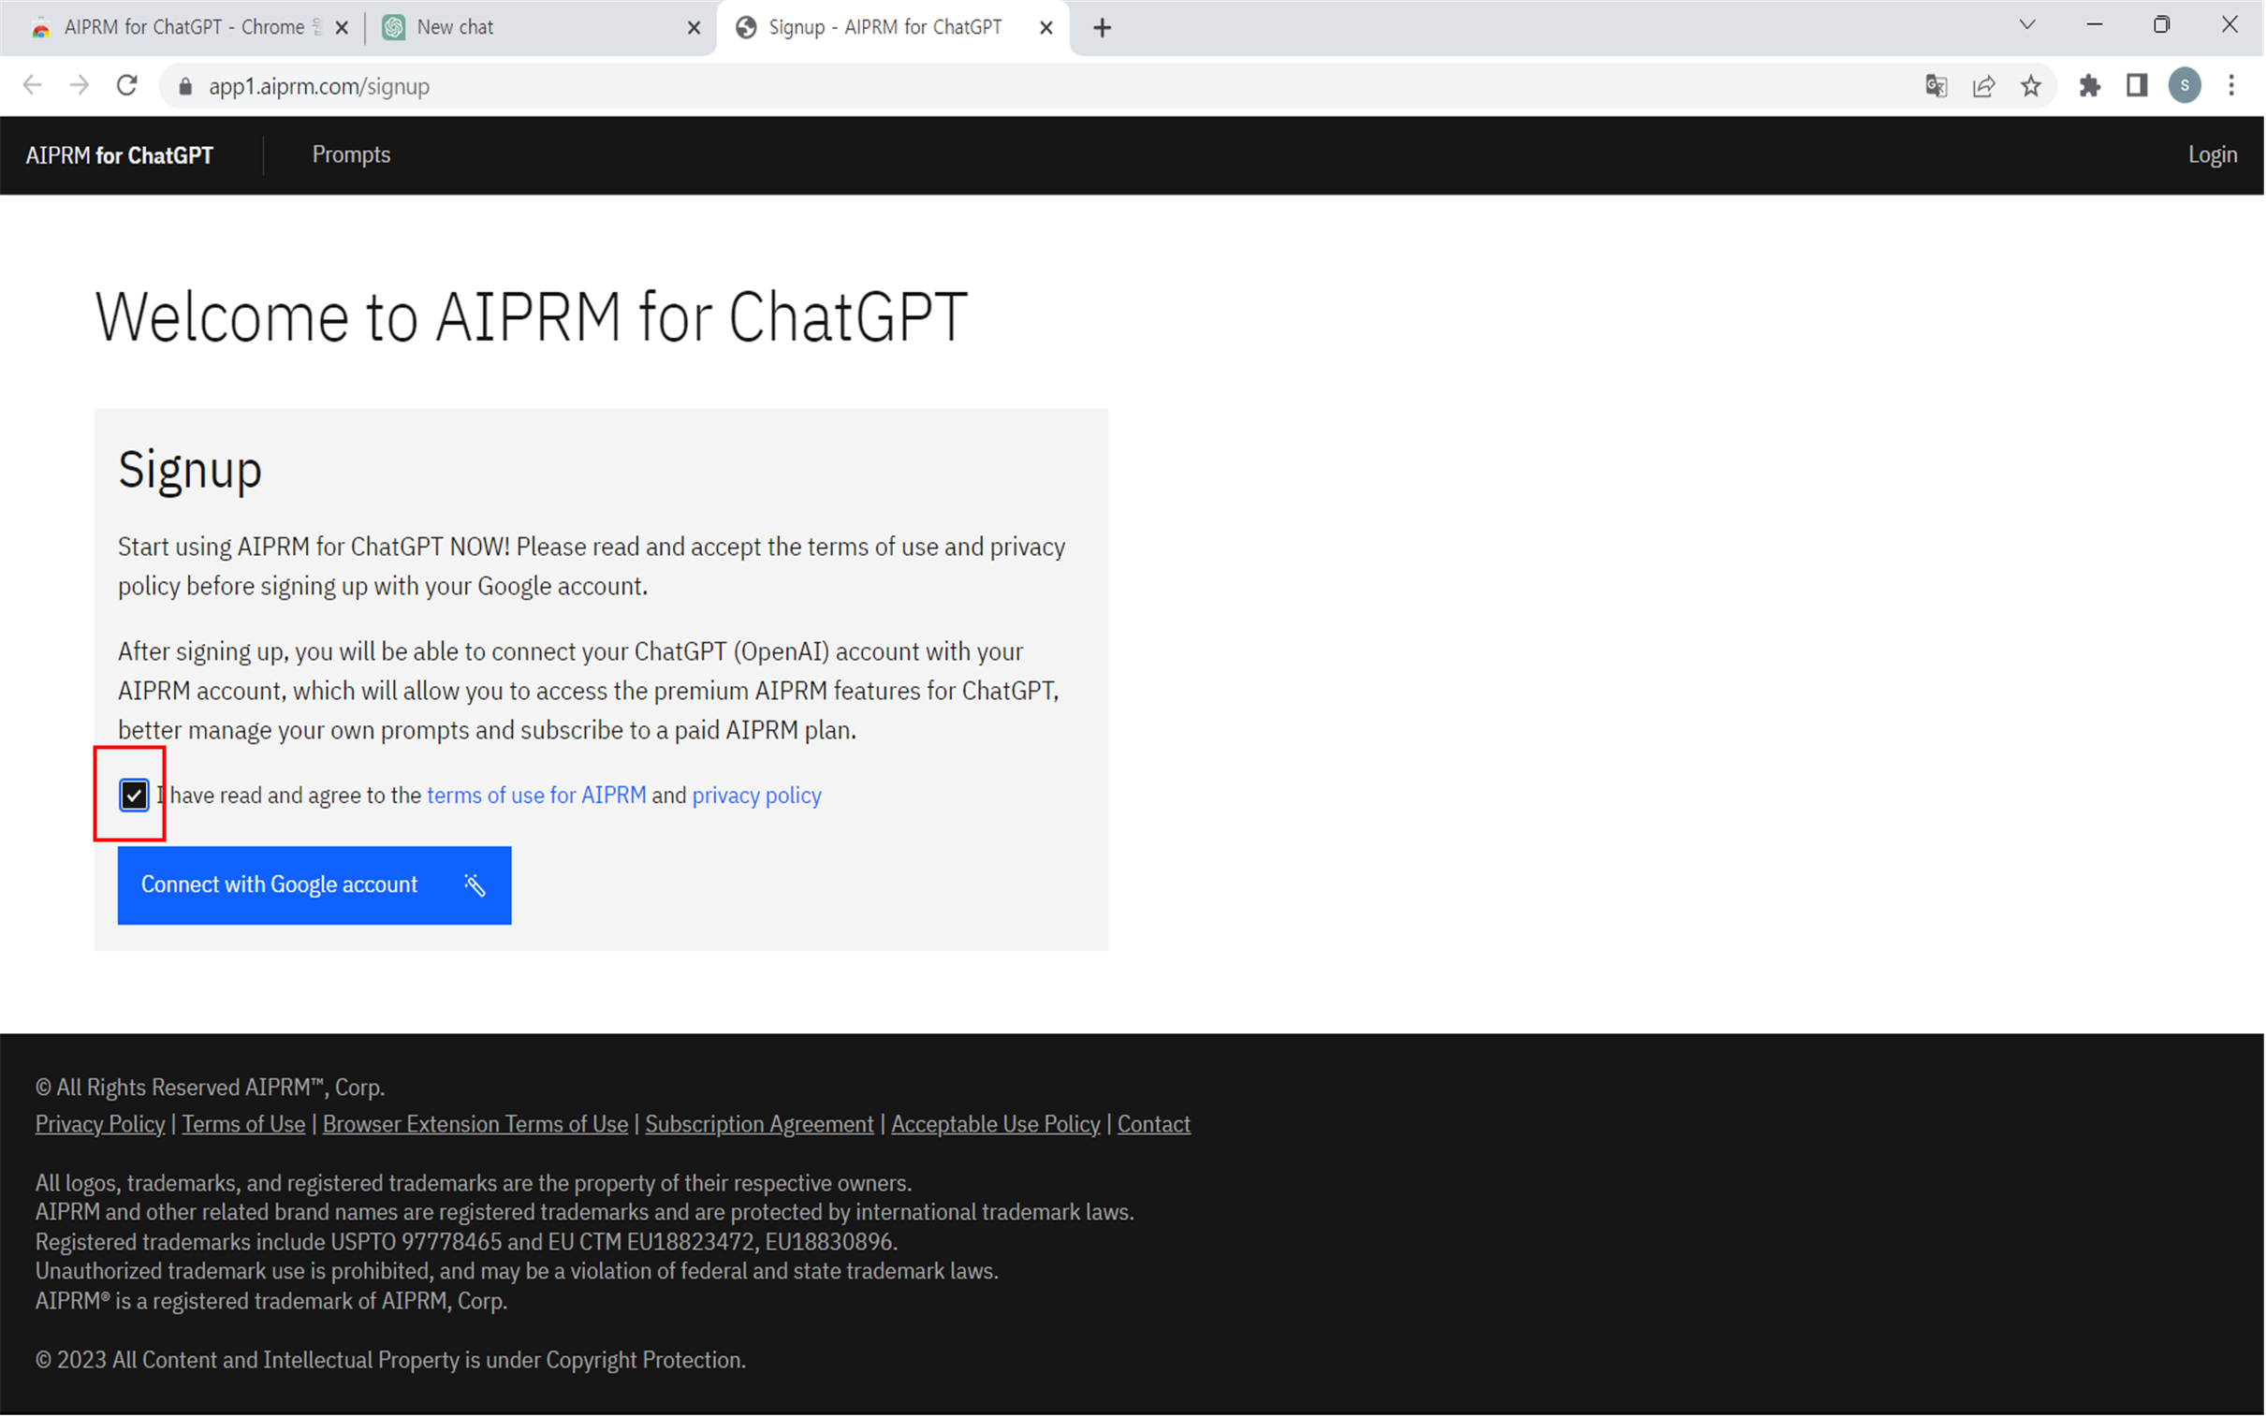This screenshot has width=2266, height=1417.
Task: Open the Extensions puzzle icon
Action: pos(2090,86)
